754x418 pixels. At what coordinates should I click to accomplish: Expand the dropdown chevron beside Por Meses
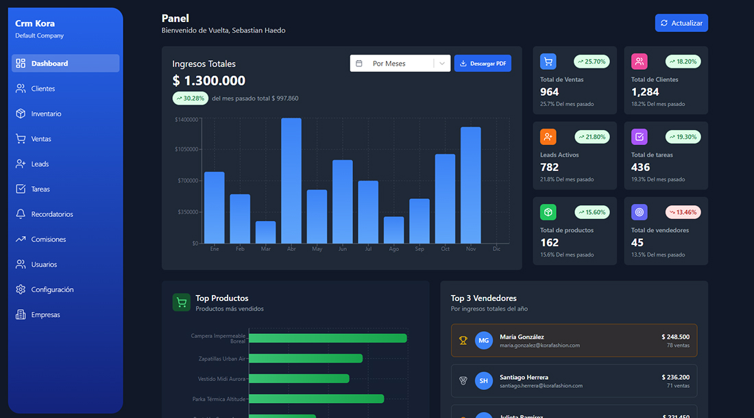tap(442, 64)
